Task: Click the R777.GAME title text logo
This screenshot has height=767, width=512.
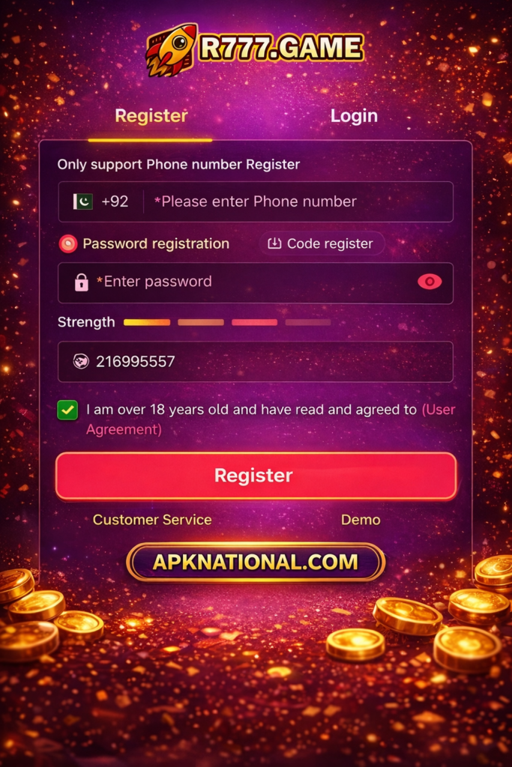Action: [281, 48]
